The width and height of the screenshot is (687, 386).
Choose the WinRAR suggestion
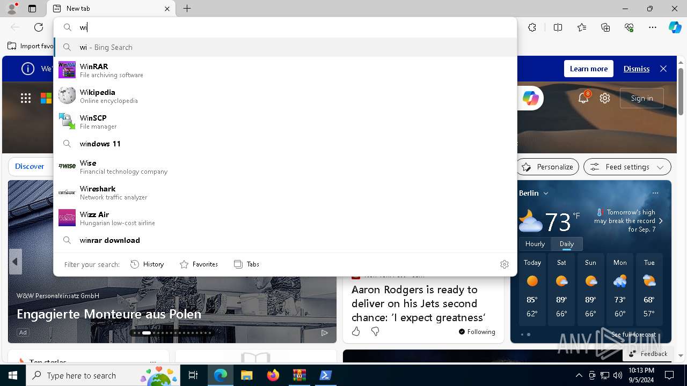286,70
